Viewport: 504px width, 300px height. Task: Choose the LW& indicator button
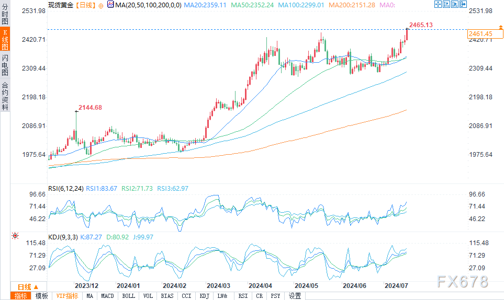222,296
